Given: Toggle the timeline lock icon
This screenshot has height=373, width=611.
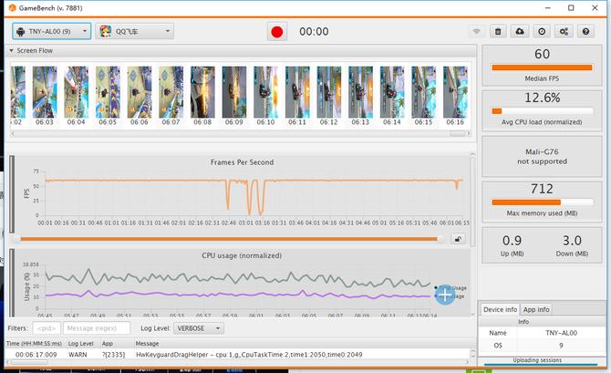Looking at the screenshot, I should [x=459, y=238].
